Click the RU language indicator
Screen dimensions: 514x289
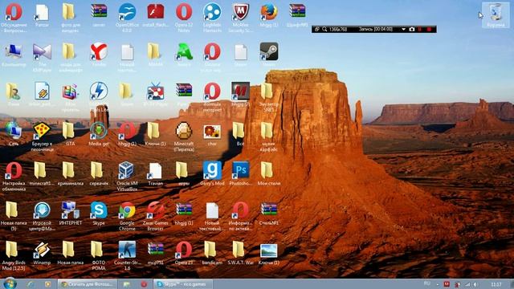426,283
